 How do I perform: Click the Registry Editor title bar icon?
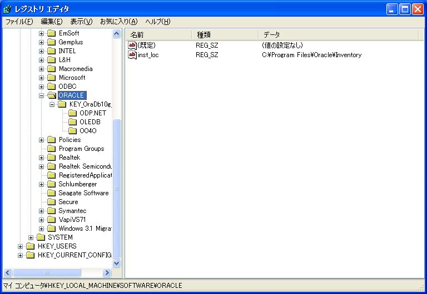click(x=7, y=9)
